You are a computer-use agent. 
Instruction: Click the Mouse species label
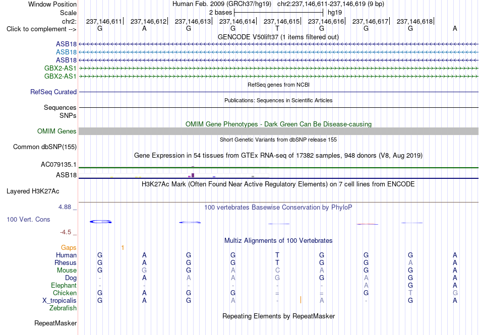(x=67, y=271)
